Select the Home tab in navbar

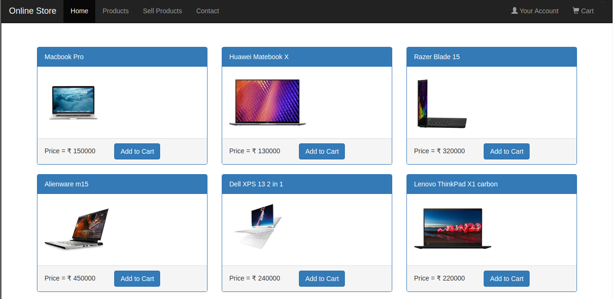click(x=79, y=11)
